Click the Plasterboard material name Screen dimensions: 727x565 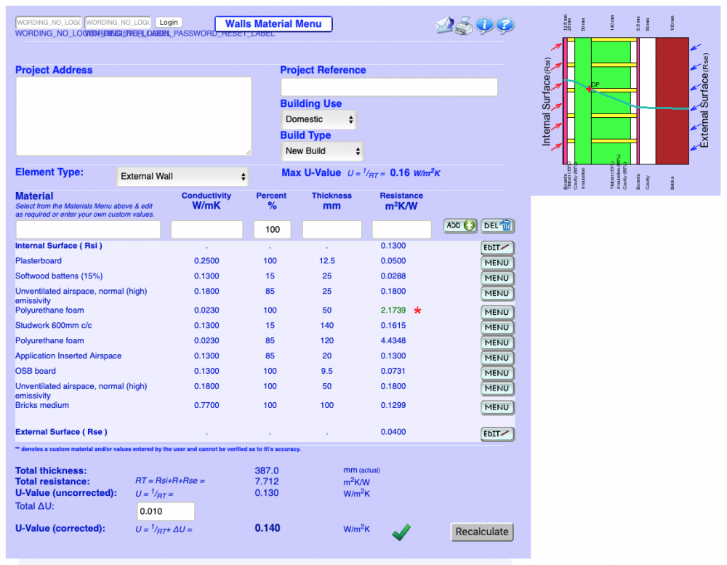pos(38,261)
